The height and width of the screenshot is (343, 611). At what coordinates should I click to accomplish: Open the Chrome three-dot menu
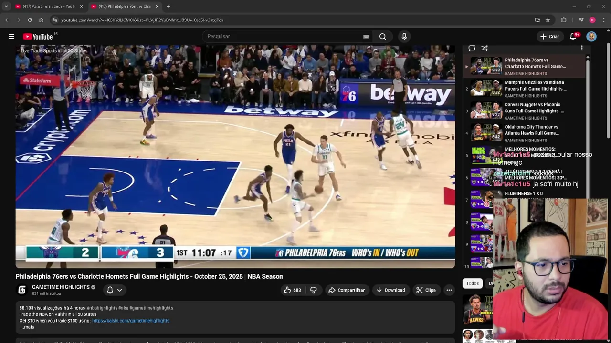click(x=604, y=20)
